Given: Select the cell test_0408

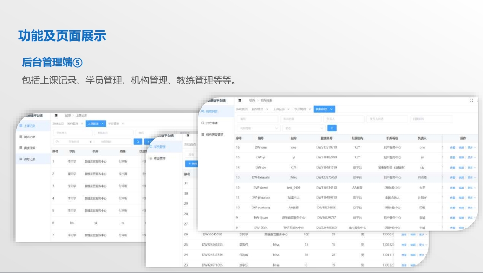Looking at the screenshot, I should (294, 188).
